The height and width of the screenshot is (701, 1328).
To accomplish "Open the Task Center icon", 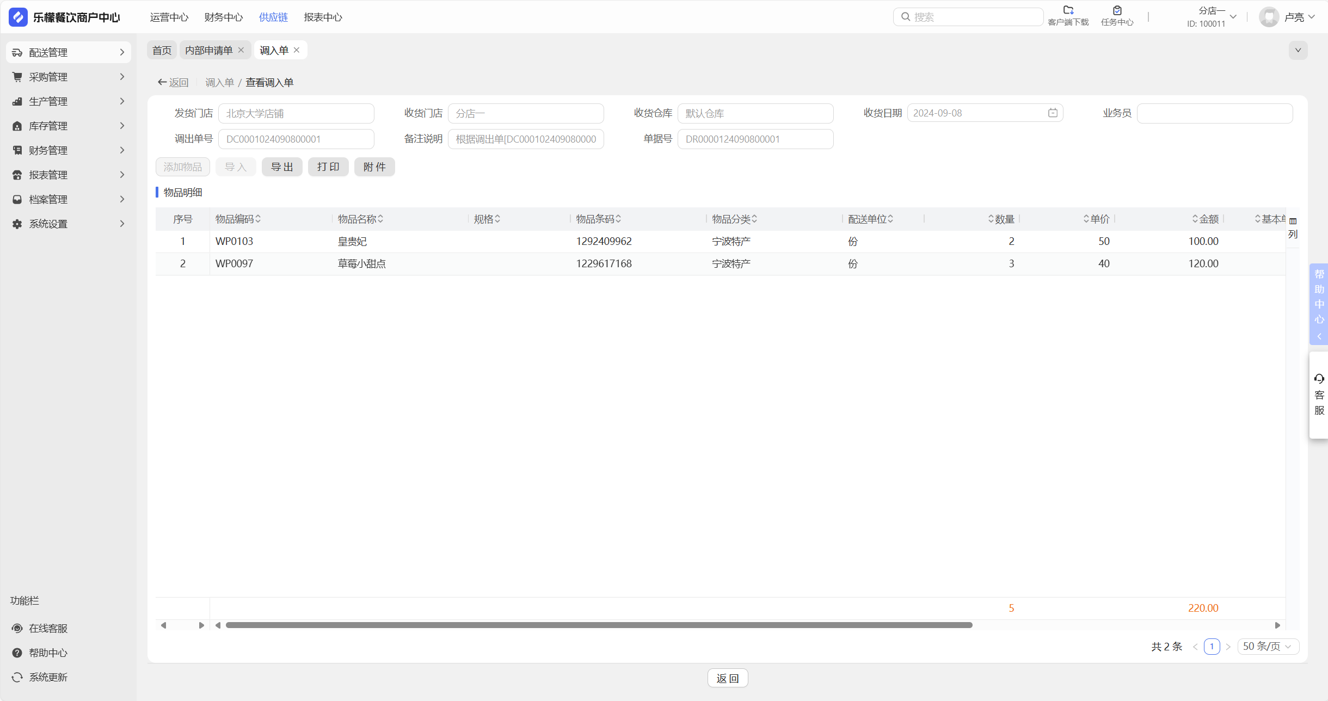I will [x=1117, y=10].
